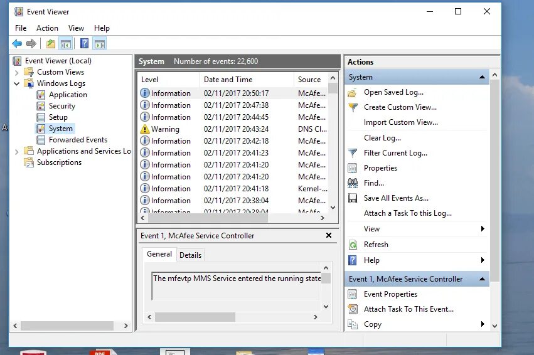Collapse the System section in Actions pane
The image size is (534, 355).
point(483,77)
